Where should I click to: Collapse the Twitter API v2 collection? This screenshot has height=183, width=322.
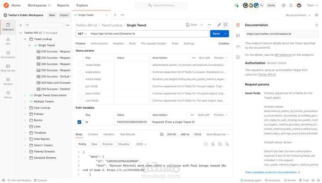pos(21,33)
